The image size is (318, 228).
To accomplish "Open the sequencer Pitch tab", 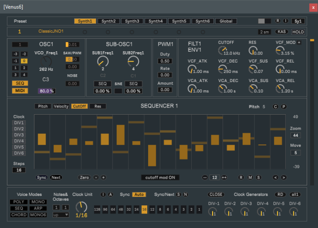I will pyautogui.click(x=43, y=107).
